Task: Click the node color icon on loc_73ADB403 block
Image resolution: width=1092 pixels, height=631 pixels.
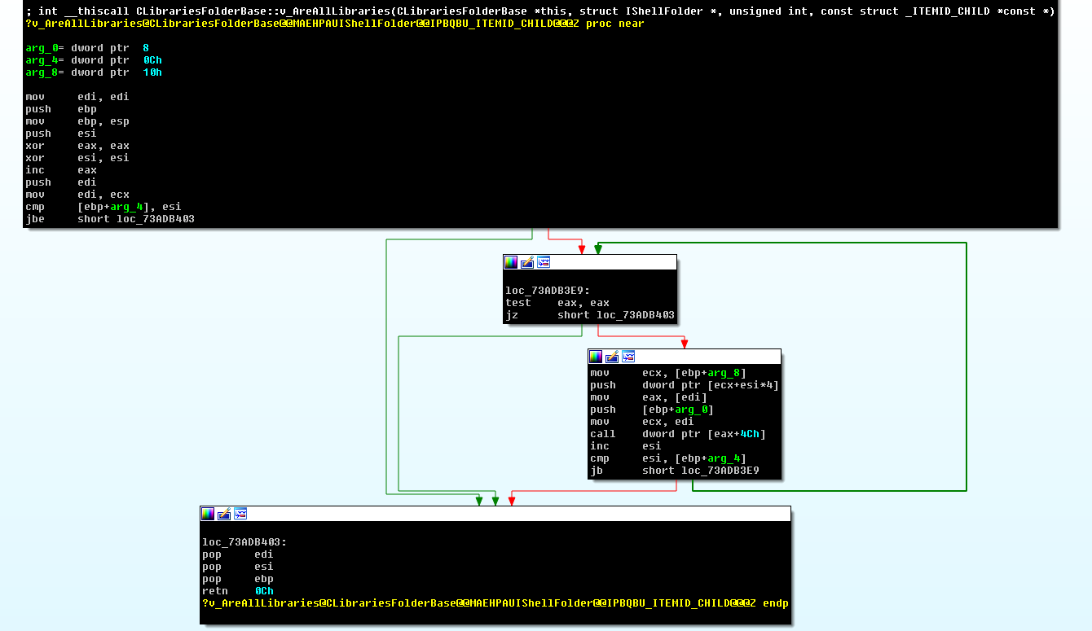Action: point(208,514)
